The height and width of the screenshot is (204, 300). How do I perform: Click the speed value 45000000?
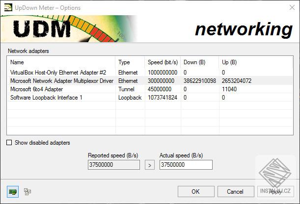160,89
